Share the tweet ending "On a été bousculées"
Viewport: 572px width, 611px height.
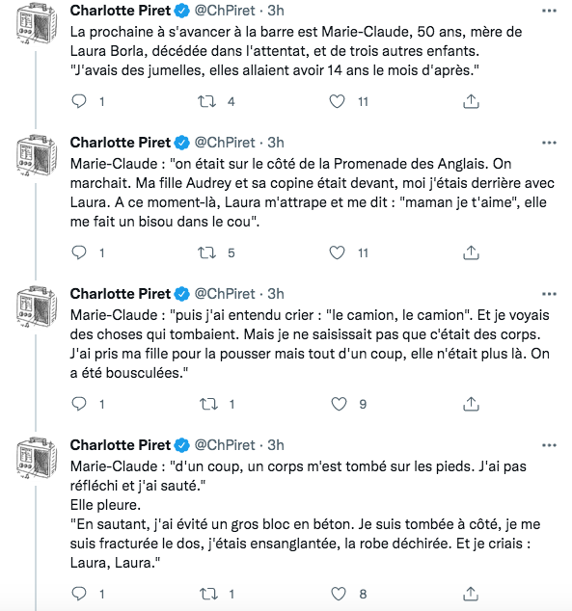tap(471, 404)
